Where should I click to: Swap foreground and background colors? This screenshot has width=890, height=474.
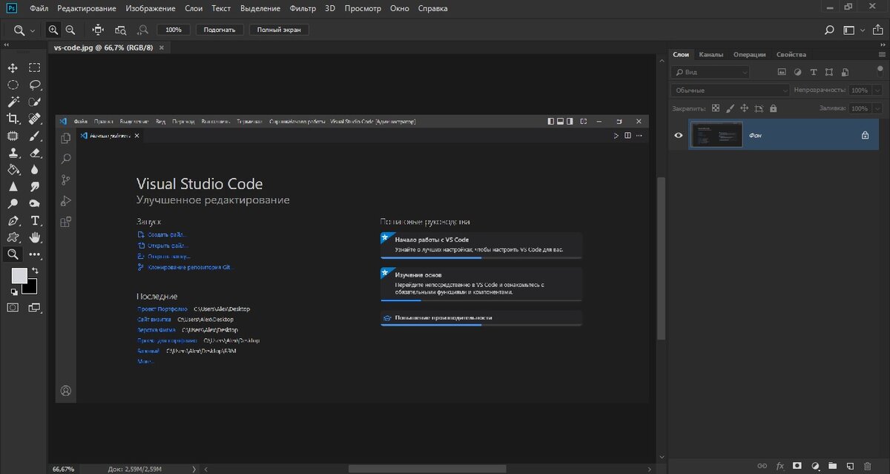[33, 271]
